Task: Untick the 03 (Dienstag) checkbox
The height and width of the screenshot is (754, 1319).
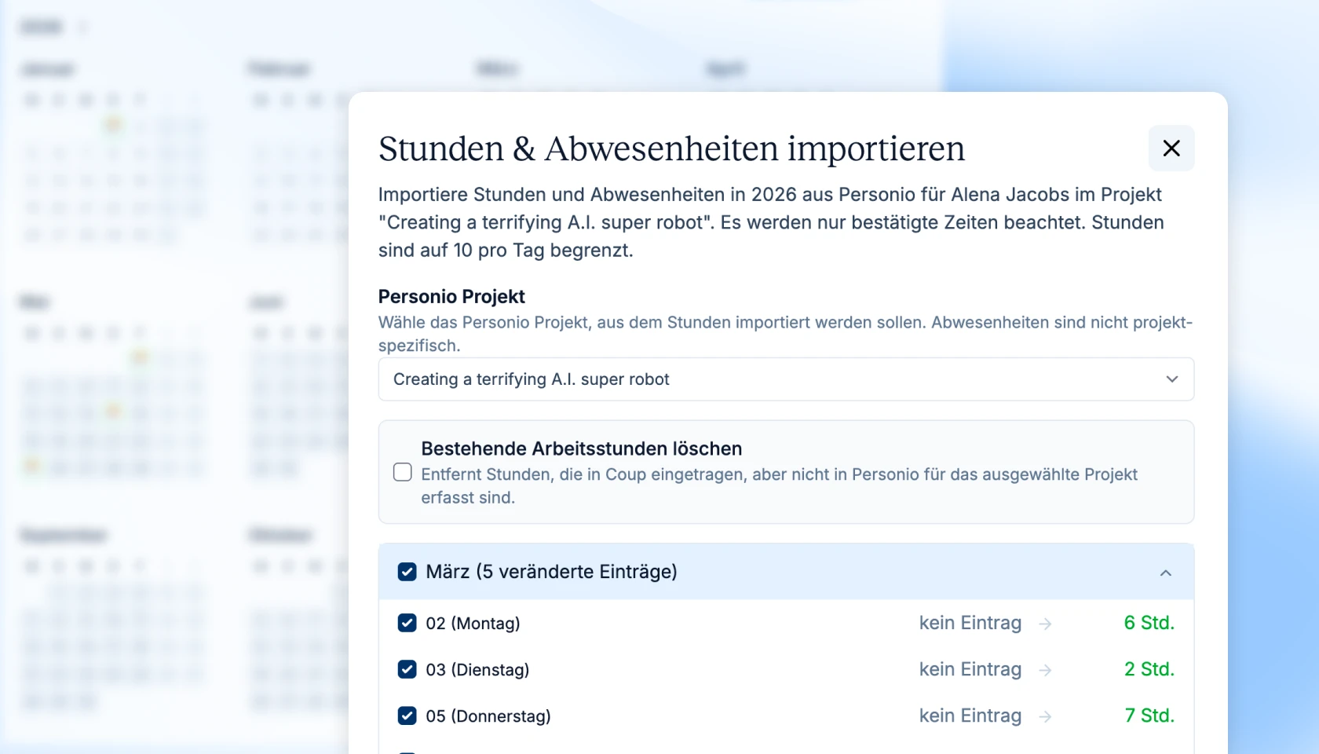Action: pyautogui.click(x=407, y=669)
